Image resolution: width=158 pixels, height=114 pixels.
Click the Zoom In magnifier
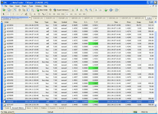click(86, 10)
